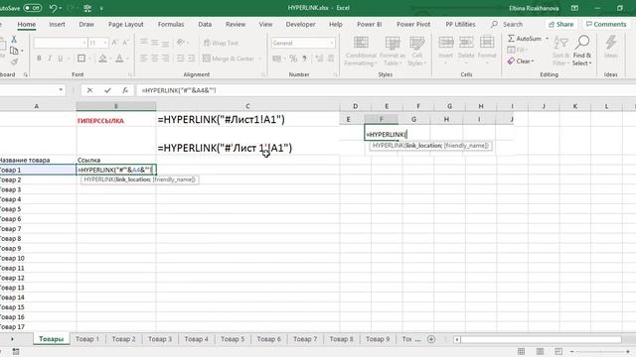This screenshot has height=357, width=636.
Task: Switch to sheet tab Товар 1
Action: [87, 339]
